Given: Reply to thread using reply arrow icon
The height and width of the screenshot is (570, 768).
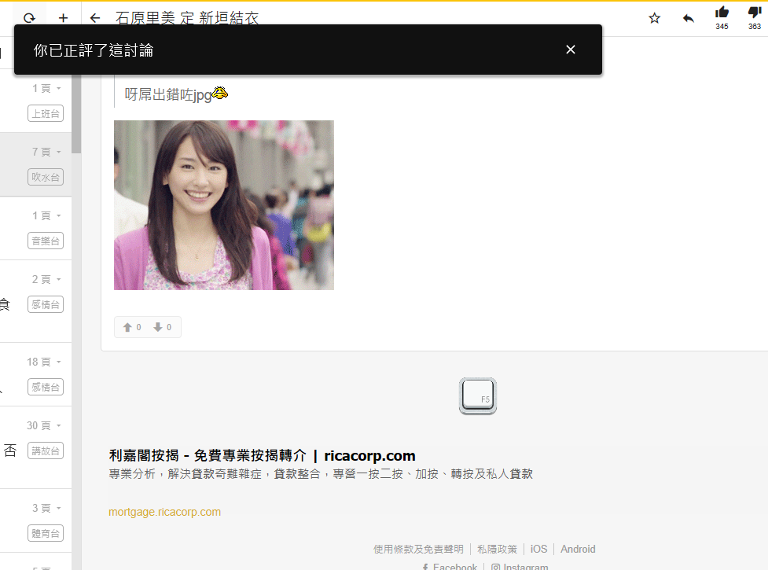Looking at the screenshot, I should coord(689,18).
